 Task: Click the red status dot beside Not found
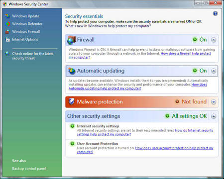(177, 101)
